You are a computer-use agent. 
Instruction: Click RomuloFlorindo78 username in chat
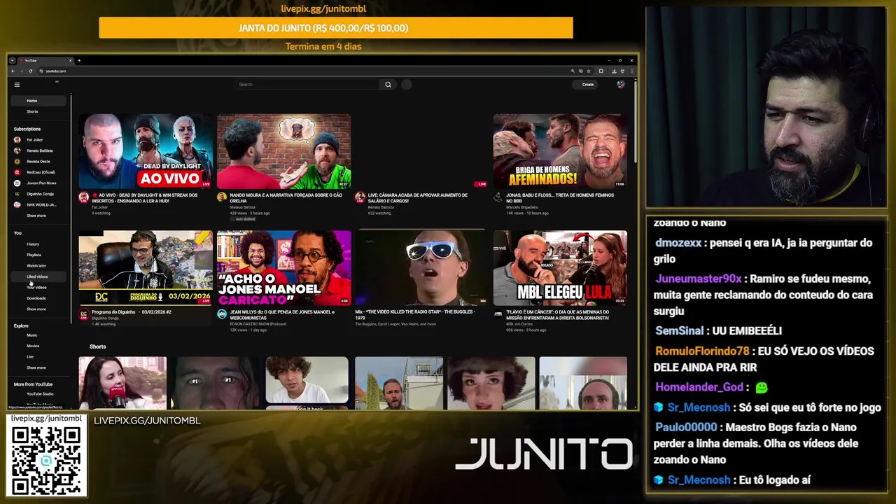702,351
